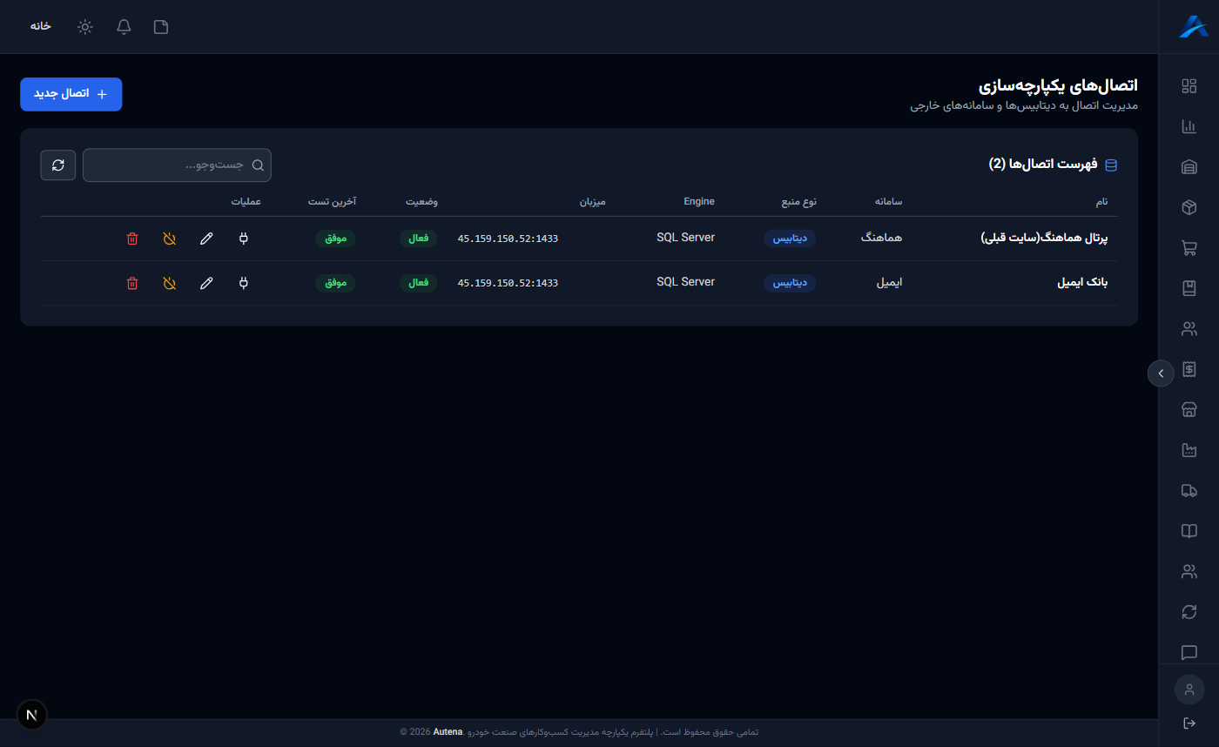The image size is (1219, 747).
Task: Open the shopping cart icon in sidebar
Action: pyautogui.click(x=1189, y=248)
